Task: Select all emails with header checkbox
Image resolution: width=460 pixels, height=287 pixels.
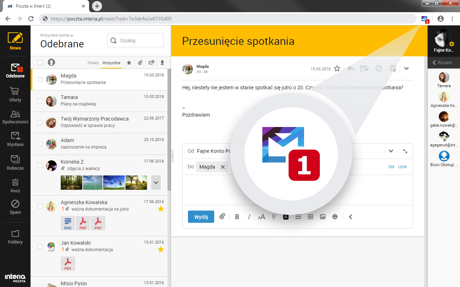Action: pos(41,62)
